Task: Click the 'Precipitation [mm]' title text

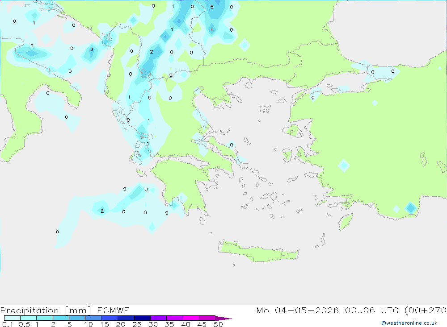Action: tap(46, 310)
